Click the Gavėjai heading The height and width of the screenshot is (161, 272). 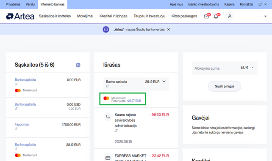coord(200,118)
